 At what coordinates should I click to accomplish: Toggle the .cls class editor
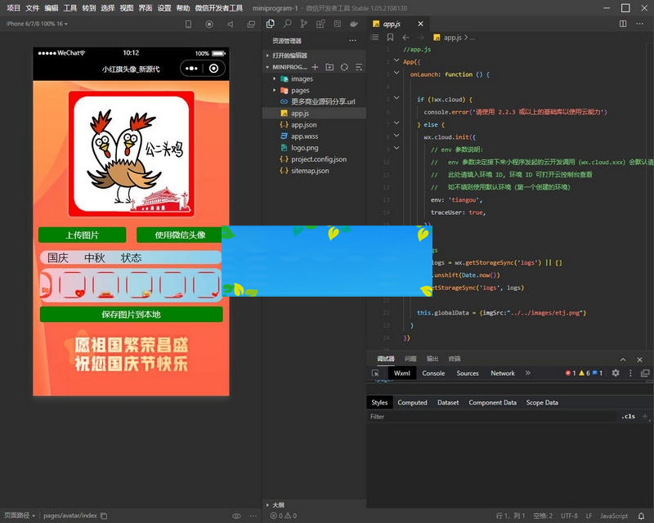(628, 417)
